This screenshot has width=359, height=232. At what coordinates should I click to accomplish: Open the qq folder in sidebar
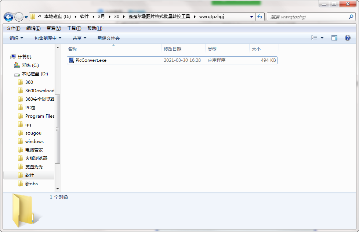pos(28,125)
